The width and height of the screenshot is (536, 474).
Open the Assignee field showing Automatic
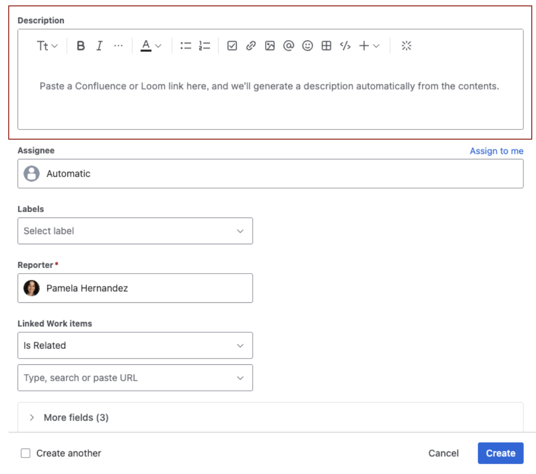pos(271,174)
